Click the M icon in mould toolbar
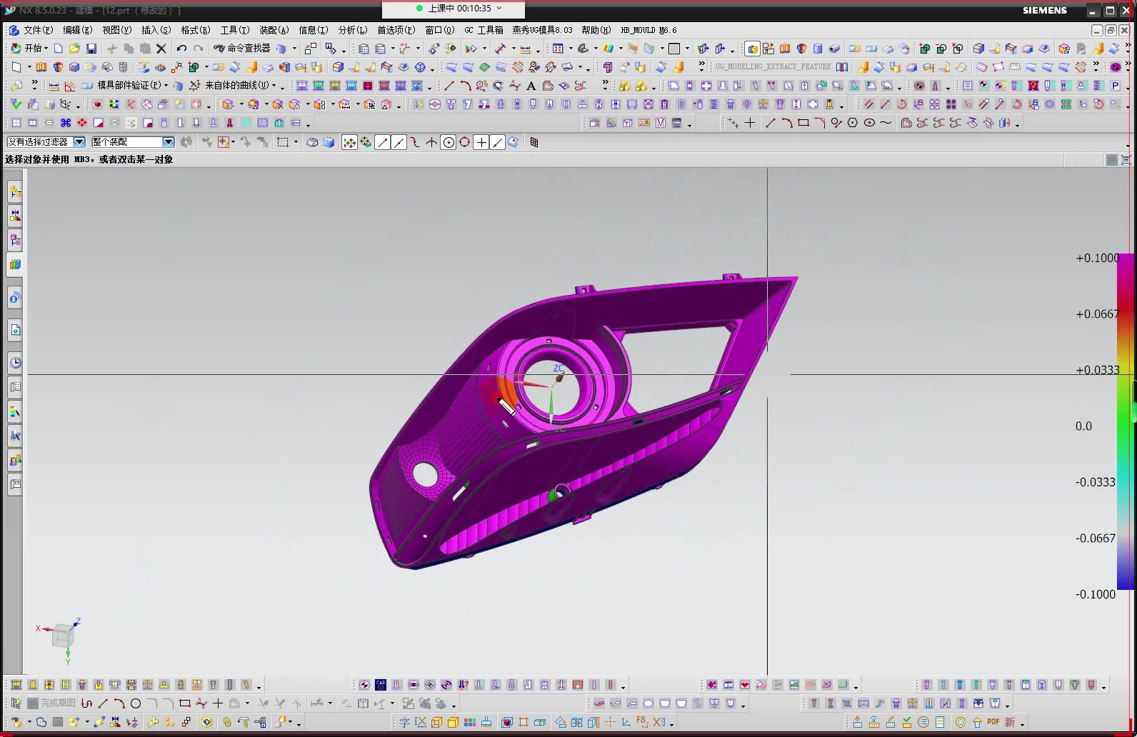This screenshot has width=1137, height=737. tap(661, 123)
